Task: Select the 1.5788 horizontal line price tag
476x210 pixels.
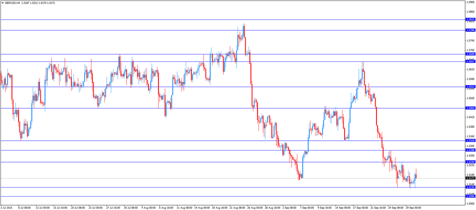Action: coord(470,30)
